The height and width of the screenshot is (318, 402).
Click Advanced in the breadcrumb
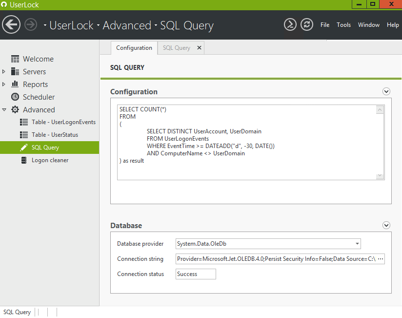pyautogui.click(x=127, y=25)
